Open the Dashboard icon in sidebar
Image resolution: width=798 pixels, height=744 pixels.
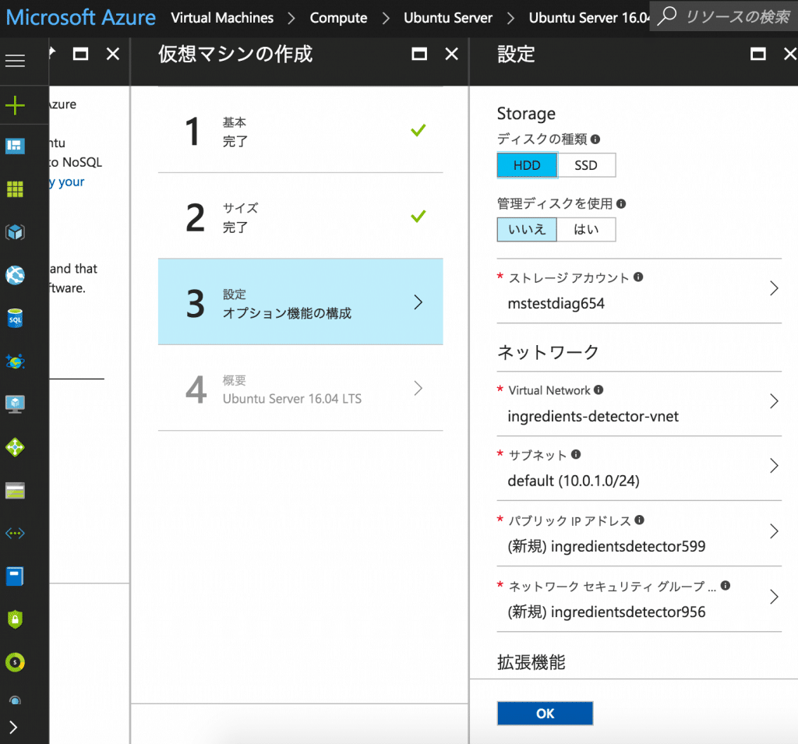click(x=15, y=146)
